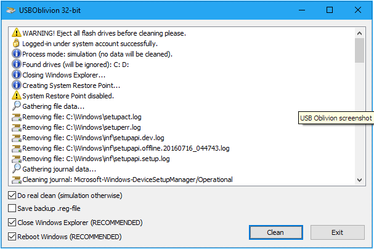Select 'Process mode: simulation' log line

pos(97,54)
